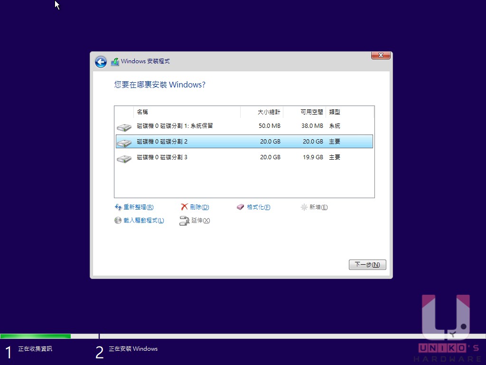Click the 延伸(X) extend link
This screenshot has height=365, width=486.
click(x=201, y=221)
